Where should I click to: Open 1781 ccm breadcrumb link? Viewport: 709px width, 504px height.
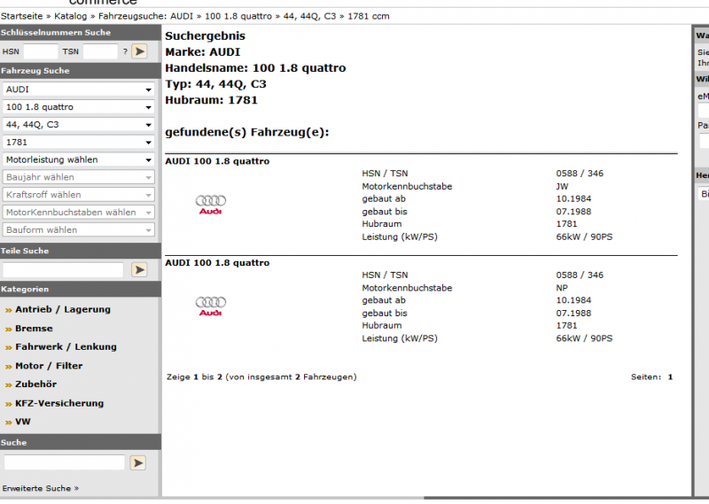(x=369, y=16)
